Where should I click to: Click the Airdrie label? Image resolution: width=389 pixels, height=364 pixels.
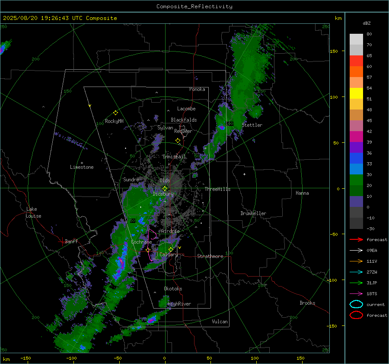coord(170,231)
